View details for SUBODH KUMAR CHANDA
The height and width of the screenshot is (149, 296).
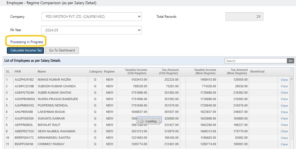(284, 86)
